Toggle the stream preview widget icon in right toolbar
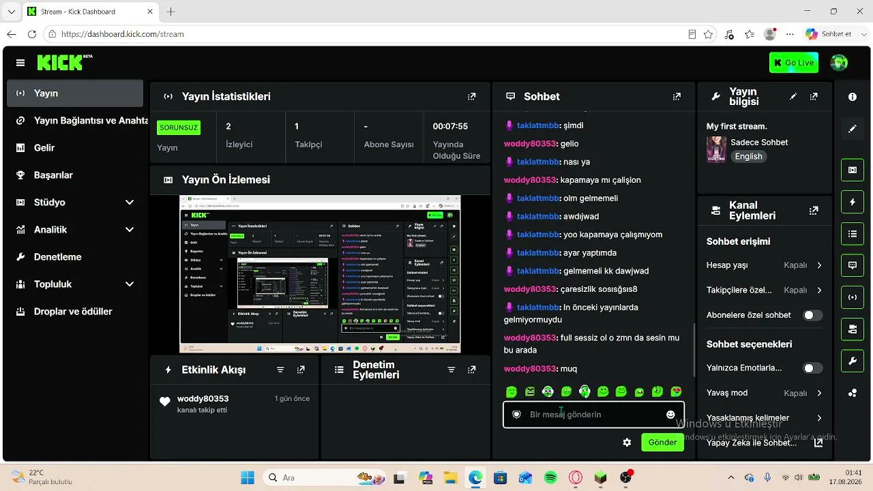This screenshot has height=491, width=873. (x=853, y=170)
